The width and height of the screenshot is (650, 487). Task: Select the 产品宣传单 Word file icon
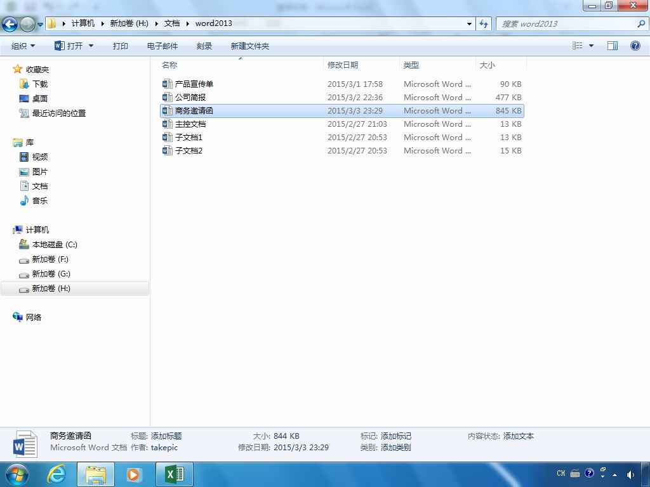[167, 84]
